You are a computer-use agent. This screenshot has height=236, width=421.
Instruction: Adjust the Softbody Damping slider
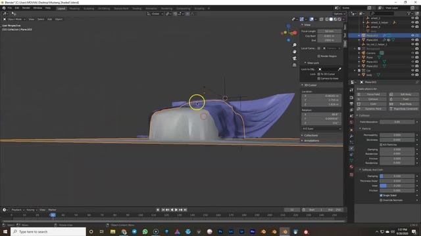pyautogui.click(x=397, y=176)
